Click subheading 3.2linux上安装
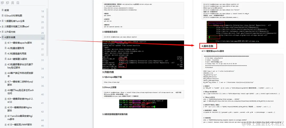Image resolution: width=286 pixels, height=128 pixels. (109, 87)
